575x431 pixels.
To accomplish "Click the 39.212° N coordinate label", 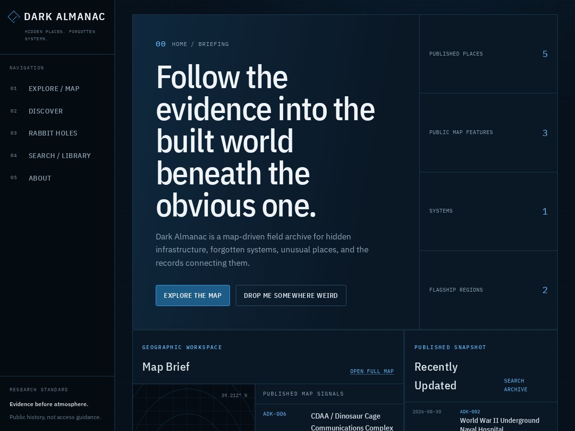I will tap(234, 395).
